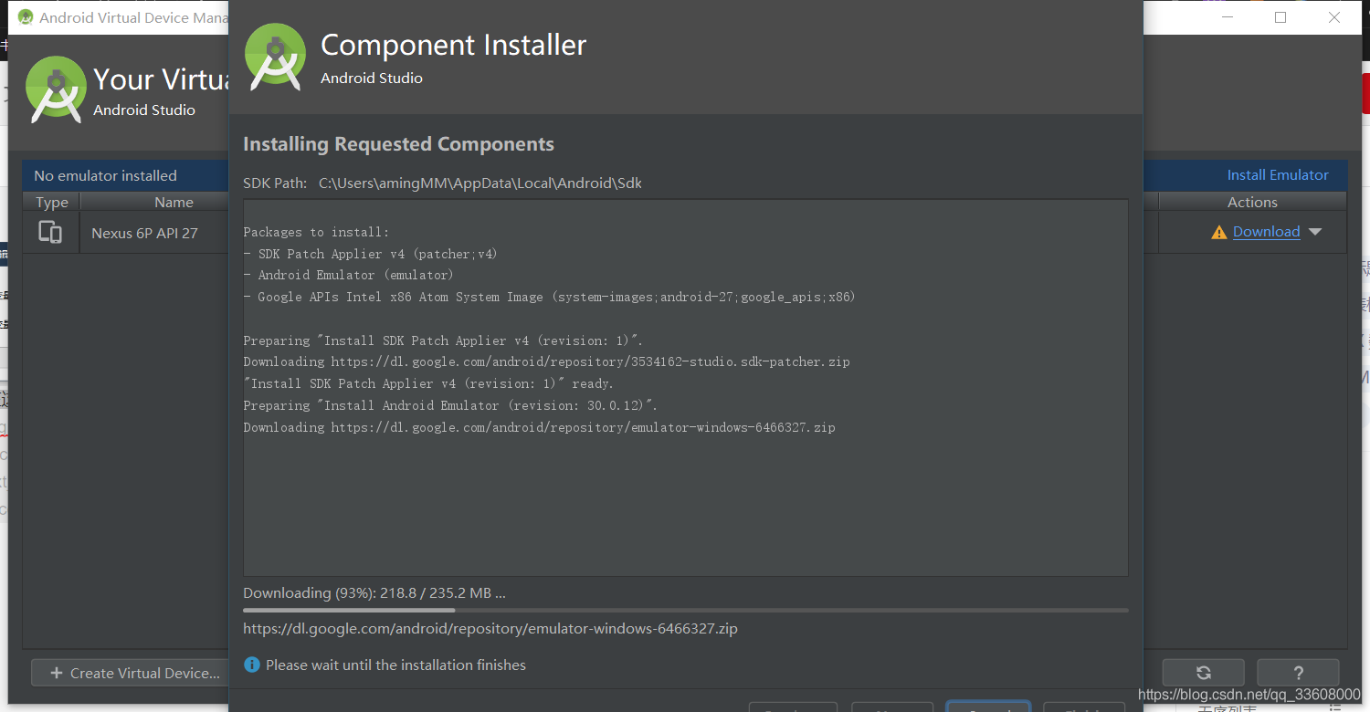
Task: Click the Component Installer title text
Action: point(454,45)
